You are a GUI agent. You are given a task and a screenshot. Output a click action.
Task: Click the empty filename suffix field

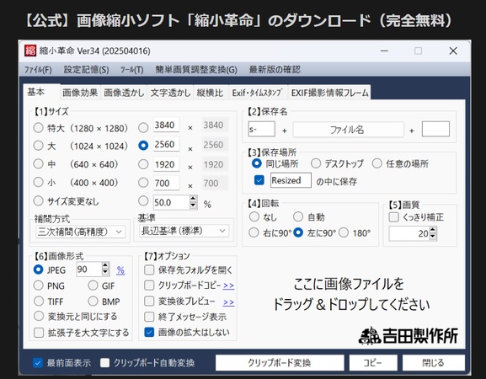tap(435, 129)
